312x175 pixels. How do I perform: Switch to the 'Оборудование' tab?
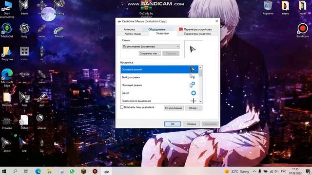click(157, 29)
